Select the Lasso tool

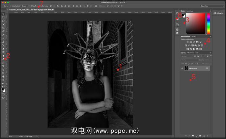(x=3, y=21)
